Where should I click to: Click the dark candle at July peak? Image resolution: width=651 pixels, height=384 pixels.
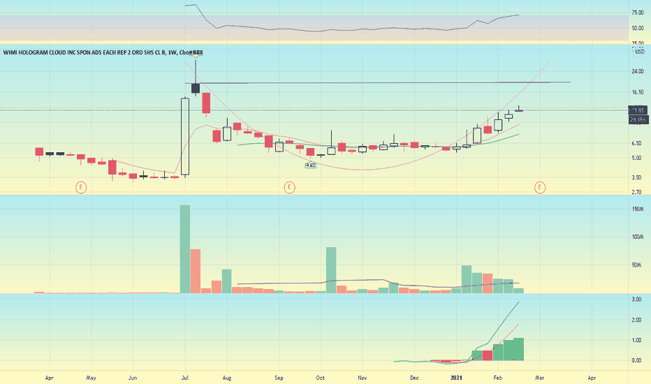click(x=196, y=88)
